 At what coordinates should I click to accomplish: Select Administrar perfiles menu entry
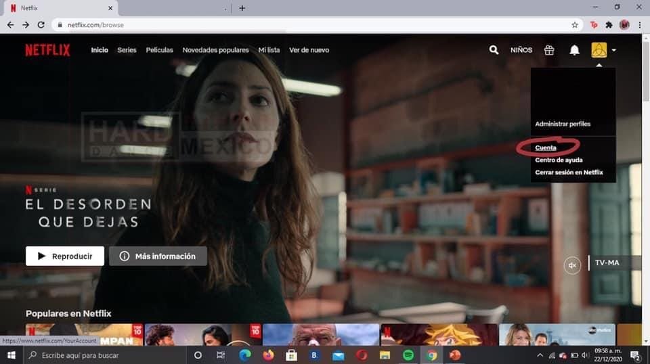coord(563,124)
